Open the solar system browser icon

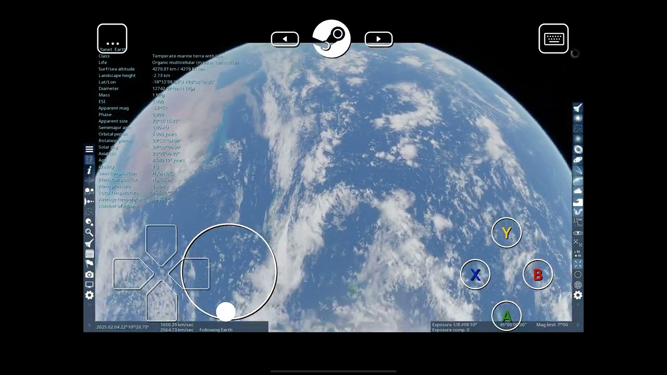point(89,191)
